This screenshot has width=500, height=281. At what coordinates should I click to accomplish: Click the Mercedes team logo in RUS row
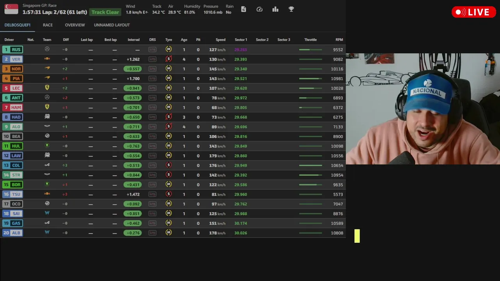click(x=47, y=49)
